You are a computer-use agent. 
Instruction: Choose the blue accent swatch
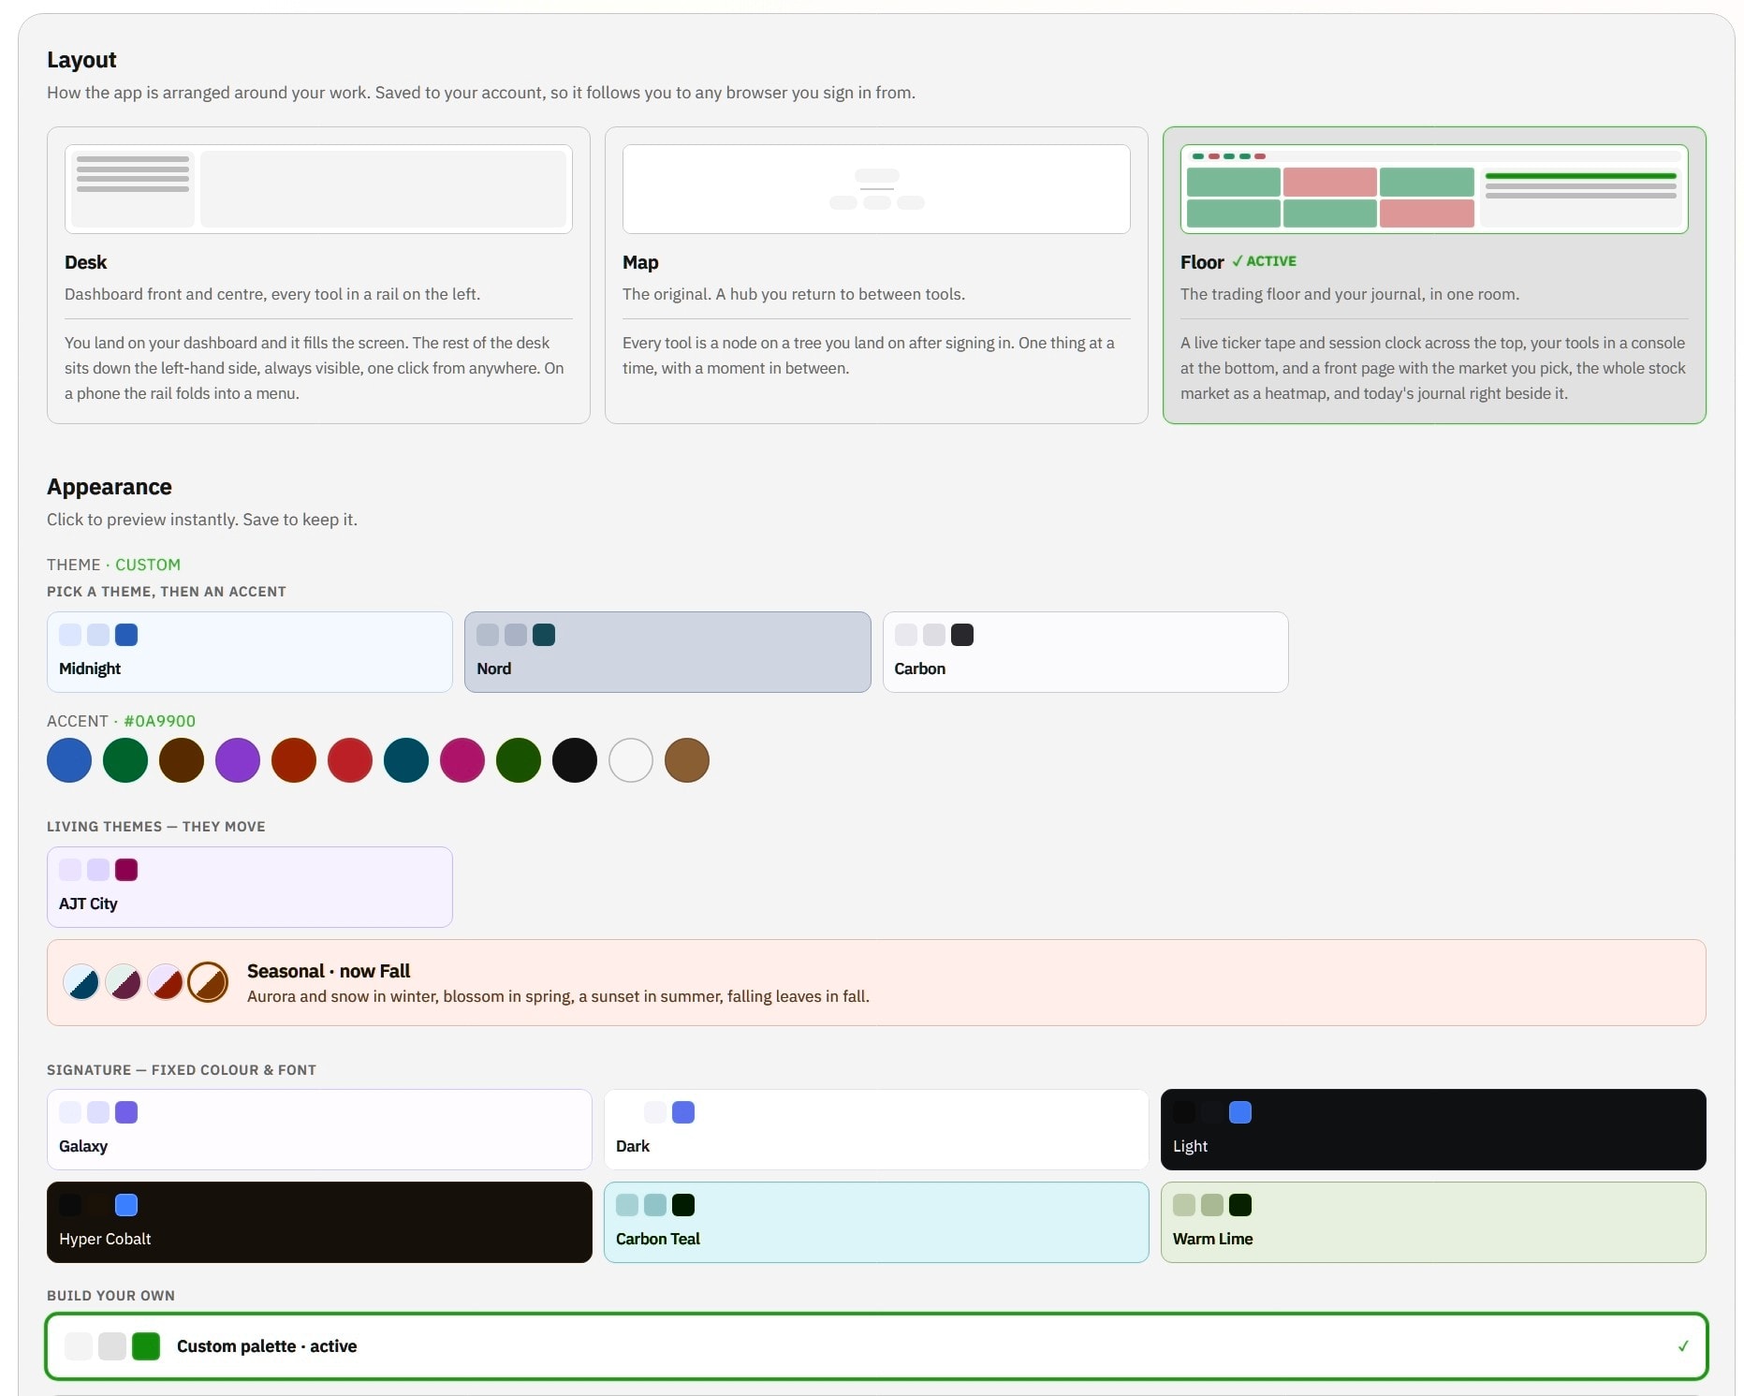69,760
